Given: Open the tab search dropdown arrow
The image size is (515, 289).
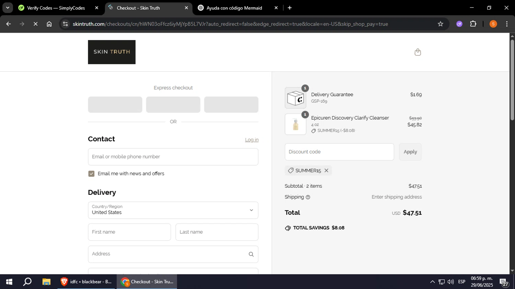Looking at the screenshot, I should 8,8.
